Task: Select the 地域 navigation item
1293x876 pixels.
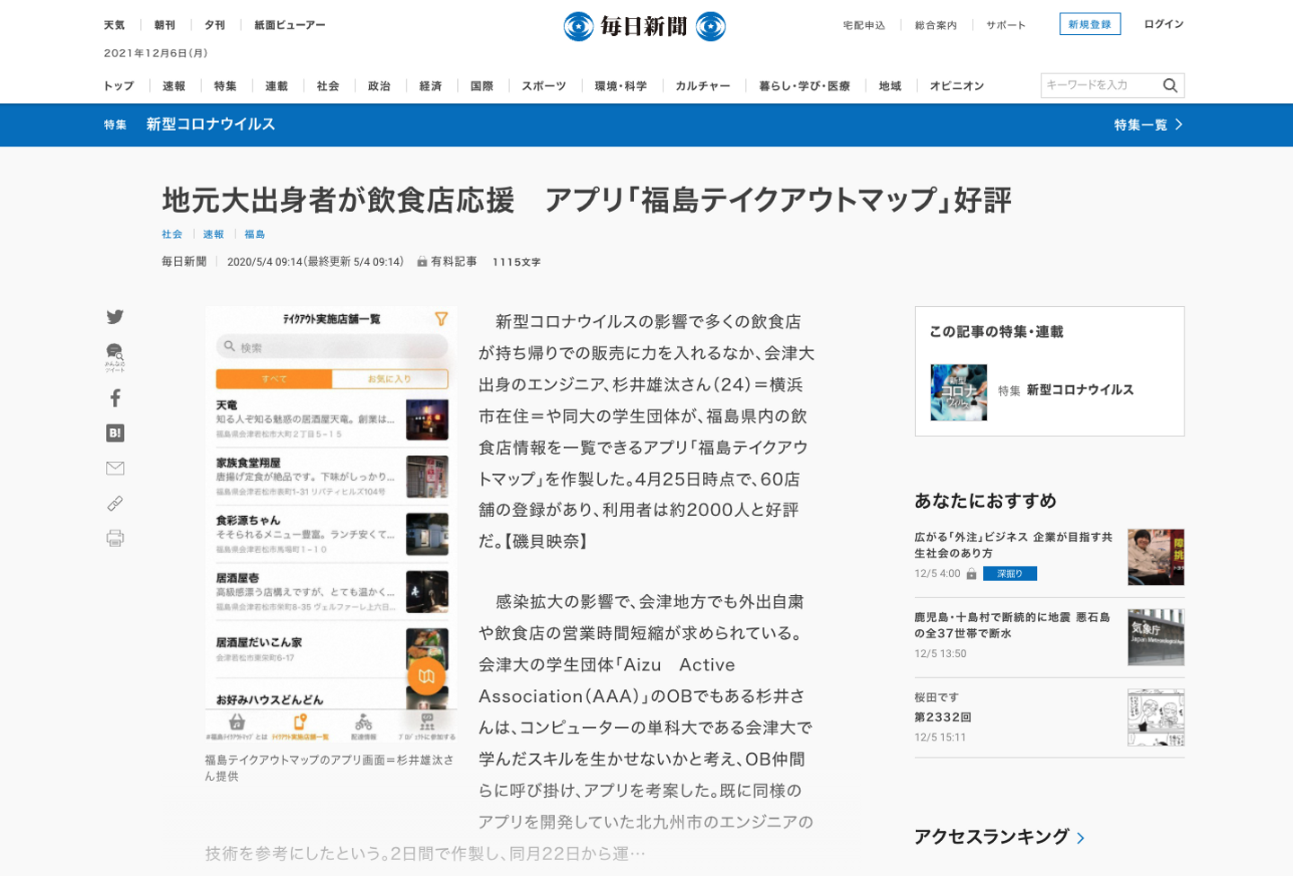Action: (890, 86)
